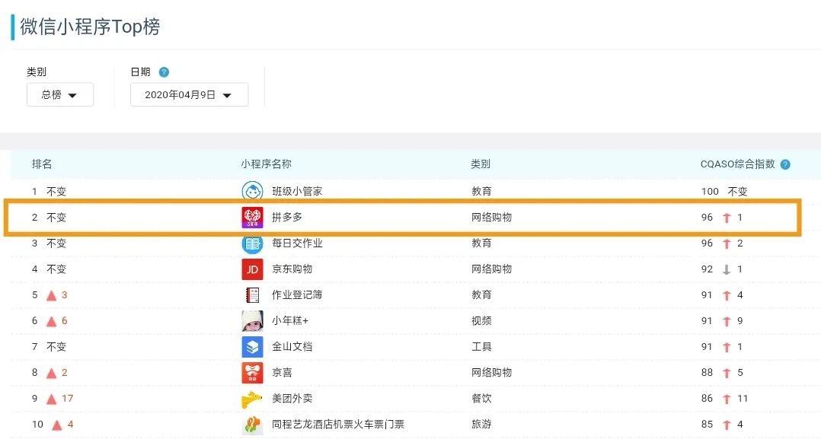Click the 类别 column header
The image size is (821, 439).
point(481,164)
